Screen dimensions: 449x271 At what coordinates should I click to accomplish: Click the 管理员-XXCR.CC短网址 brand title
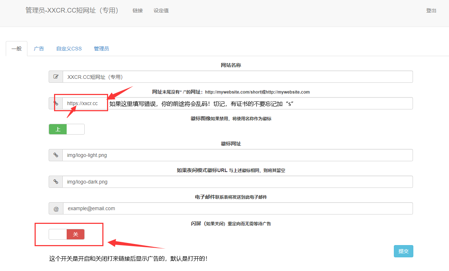coord(72,10)
